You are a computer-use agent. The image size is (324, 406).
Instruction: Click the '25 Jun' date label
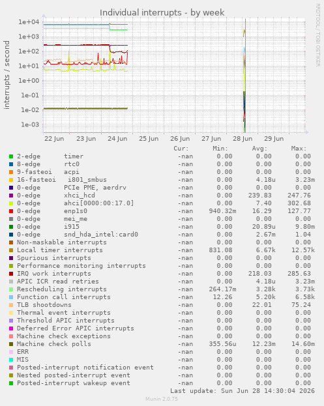point(149,139)
